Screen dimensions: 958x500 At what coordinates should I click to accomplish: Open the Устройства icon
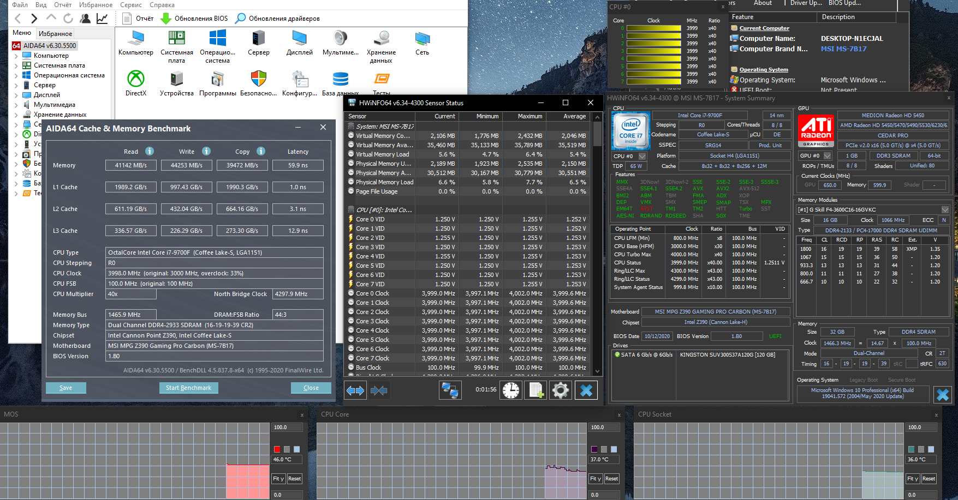click(176, 79)
